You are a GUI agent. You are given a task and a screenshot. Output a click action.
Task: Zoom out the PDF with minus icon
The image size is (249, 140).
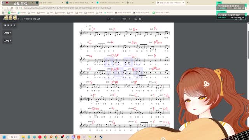119,19
